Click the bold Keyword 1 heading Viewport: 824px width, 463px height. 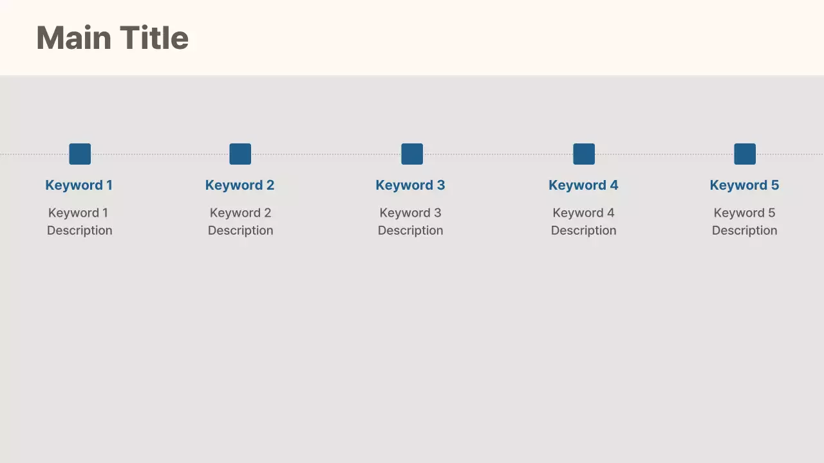coord(79,185)
